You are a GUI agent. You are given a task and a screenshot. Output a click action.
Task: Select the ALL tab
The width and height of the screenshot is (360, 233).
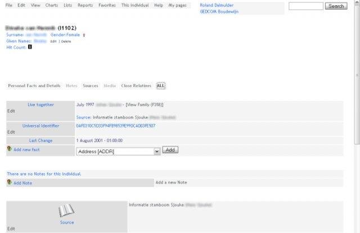[x=161, y=86]
